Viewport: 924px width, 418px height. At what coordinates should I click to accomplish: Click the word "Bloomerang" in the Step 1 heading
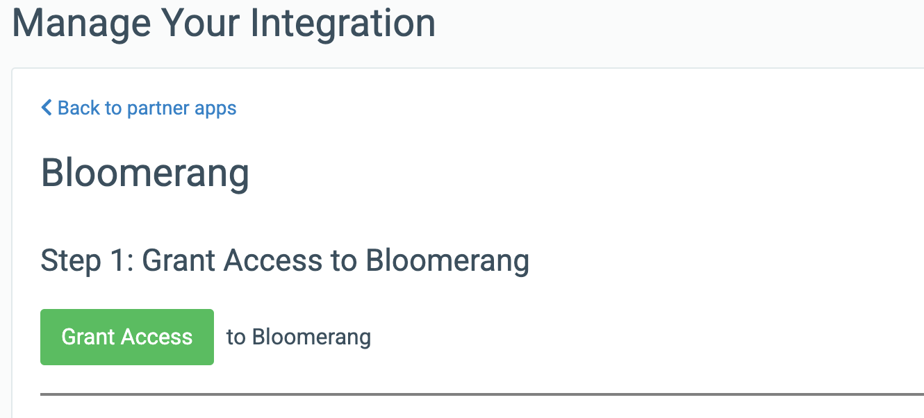(448, 260)
